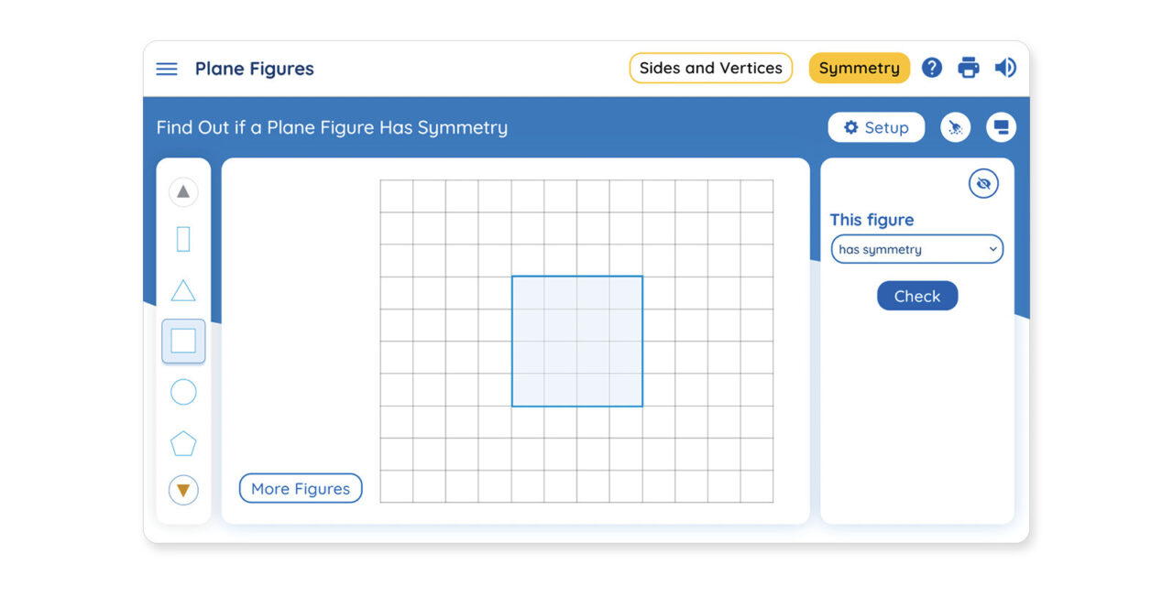Switch to the Sides and Vertices tab
This screenshot has width=1173, height=597.
point(710,68)
